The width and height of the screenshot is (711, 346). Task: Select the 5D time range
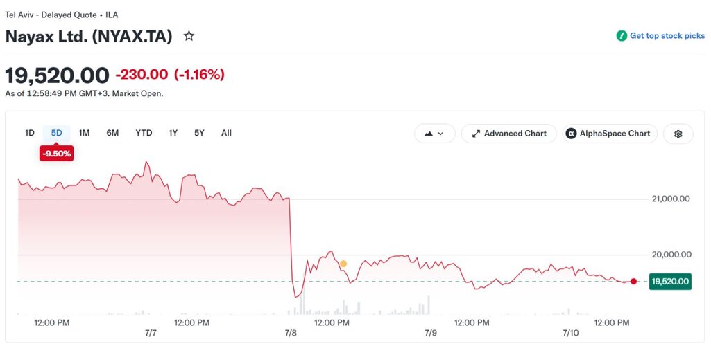(57, 133)
